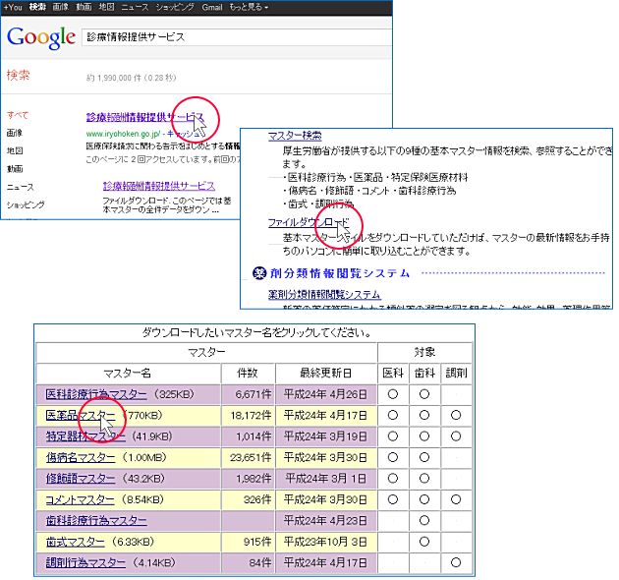This screenshot has height=580, width=619.
Task: Open the 薬剤分類情報閲覧システム link
Action: click(x=324, y=294)
